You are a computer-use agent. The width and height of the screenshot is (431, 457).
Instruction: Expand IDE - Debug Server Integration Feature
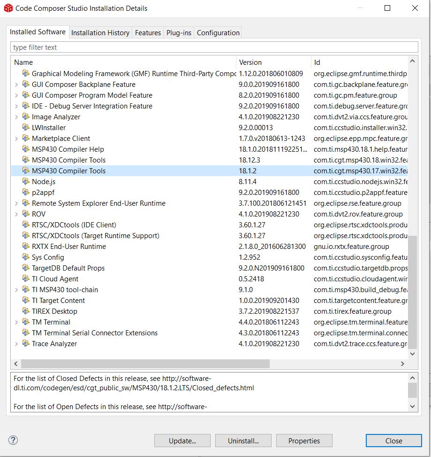pos(16,106)
